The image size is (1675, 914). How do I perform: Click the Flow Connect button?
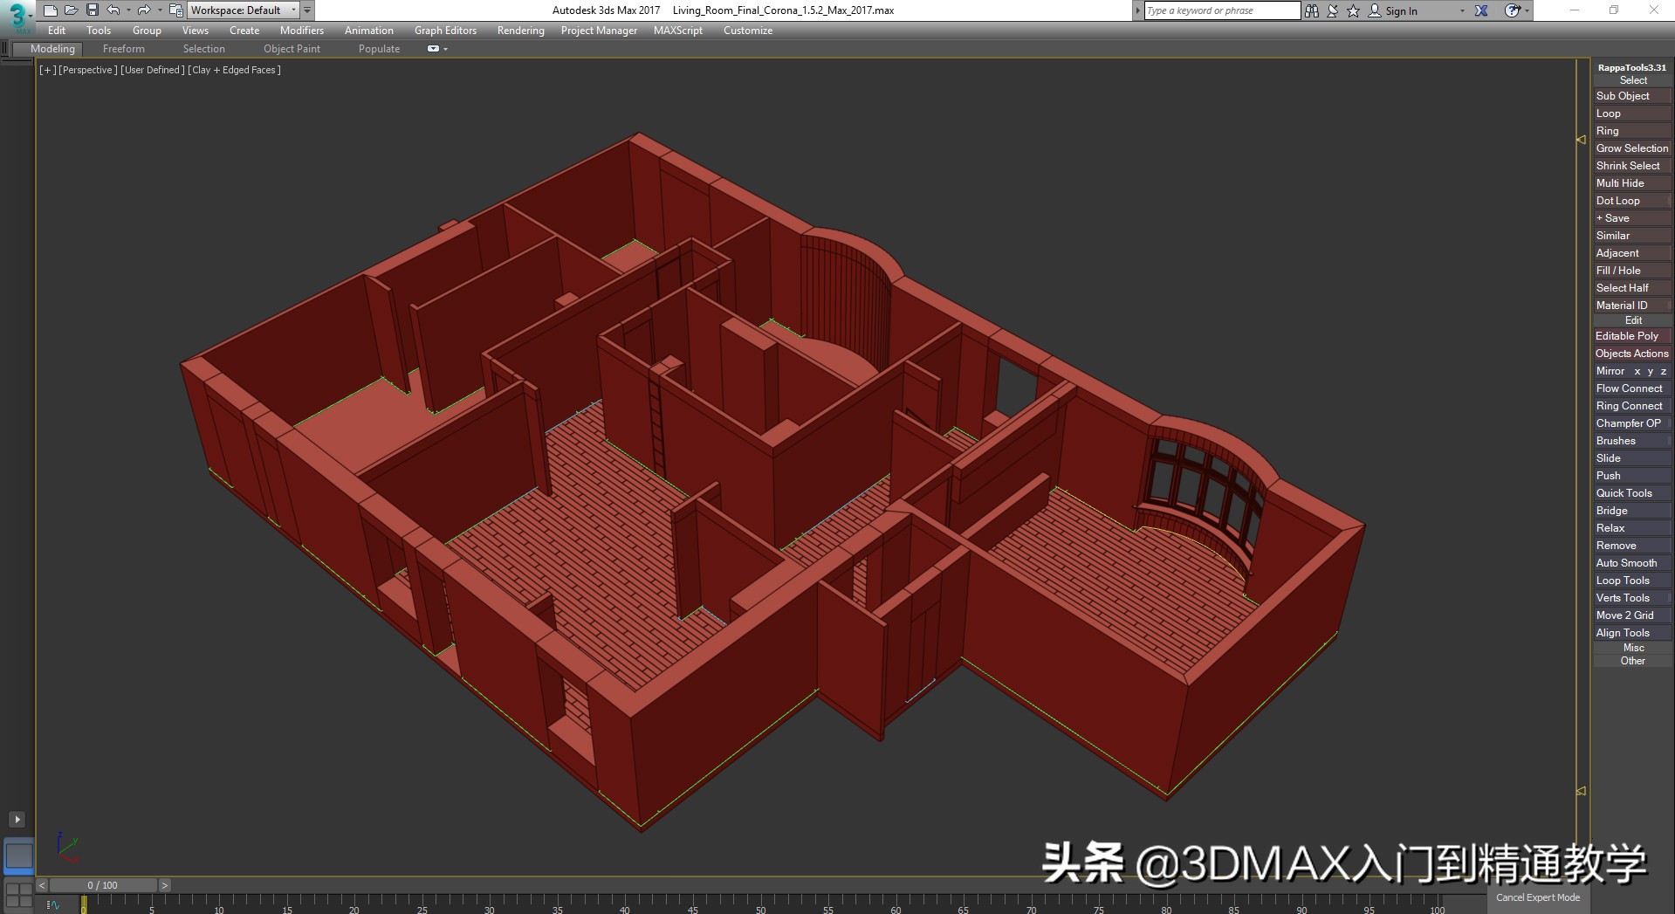click(1629, 388)
